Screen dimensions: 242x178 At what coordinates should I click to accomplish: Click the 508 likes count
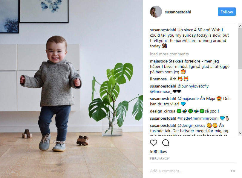coord(158,152)
